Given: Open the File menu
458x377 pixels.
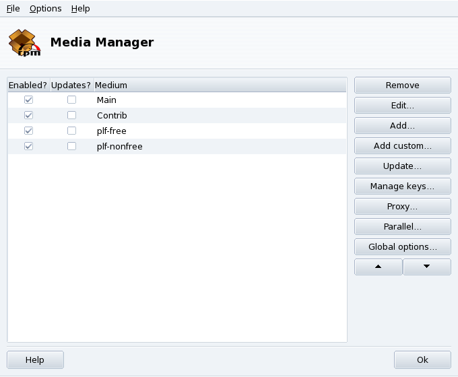Looking at the screenshot, I should click(13, 9).
